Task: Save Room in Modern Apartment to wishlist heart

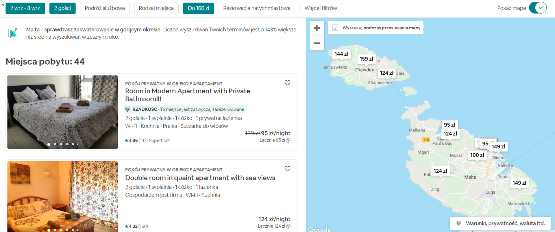Action: coord(287,83)
